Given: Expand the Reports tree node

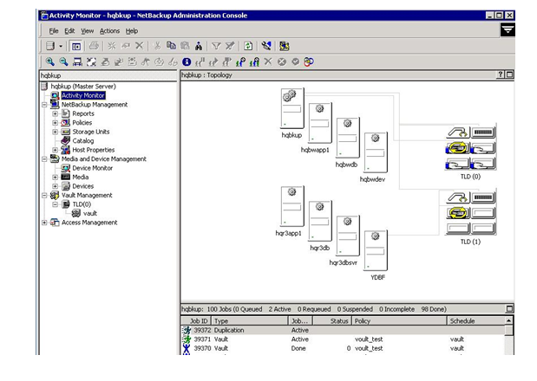Looking at the screenshot, I should click(55, 113).
